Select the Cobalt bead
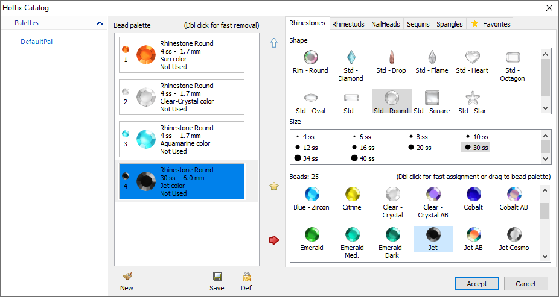 (x=473, y=199)
